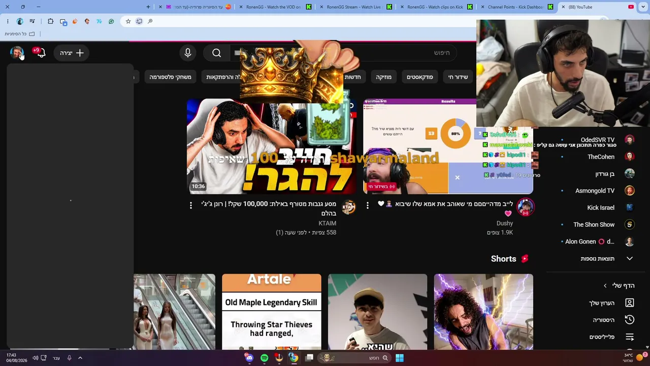Screen dimensions: 650x366
Task: Toggle the taskbar volume speaker icon
Action: click(35, 358)
